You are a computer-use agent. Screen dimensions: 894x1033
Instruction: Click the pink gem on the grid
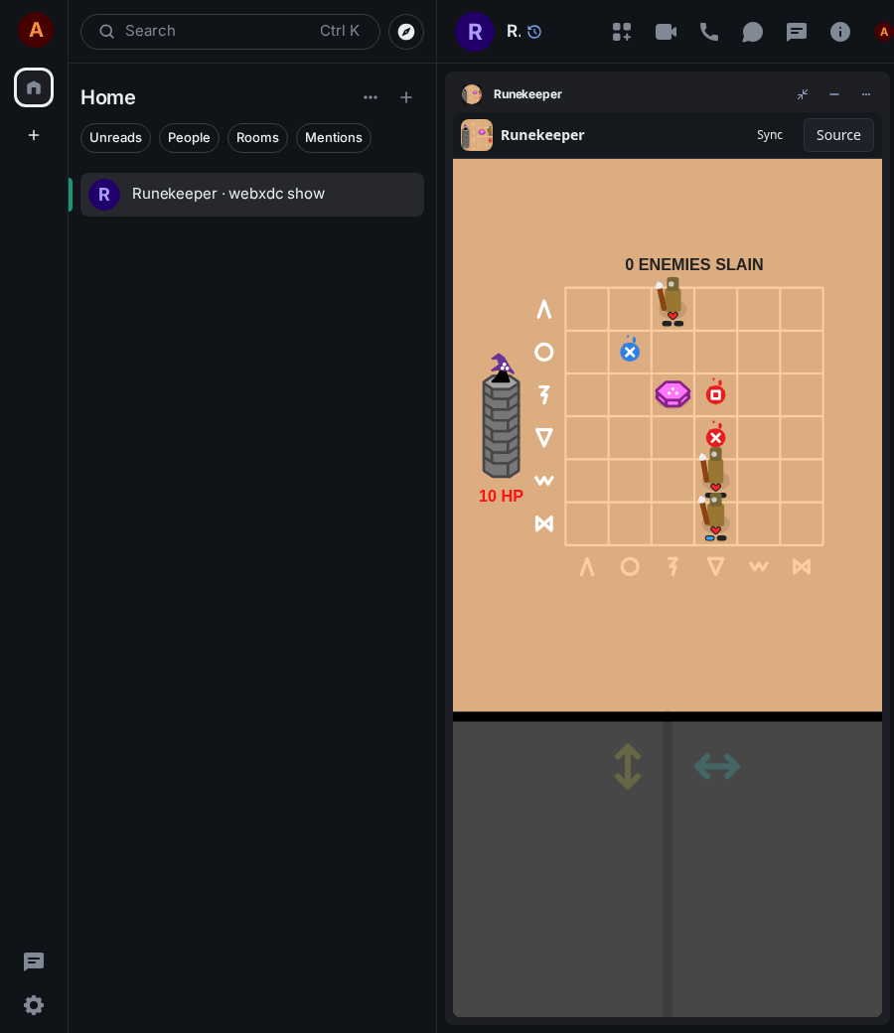(x=672, y=394)
